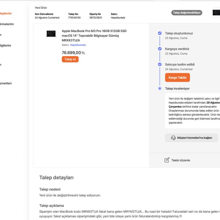Click the edit pencil icon beside Talebi düzenle

click(167, 160)
